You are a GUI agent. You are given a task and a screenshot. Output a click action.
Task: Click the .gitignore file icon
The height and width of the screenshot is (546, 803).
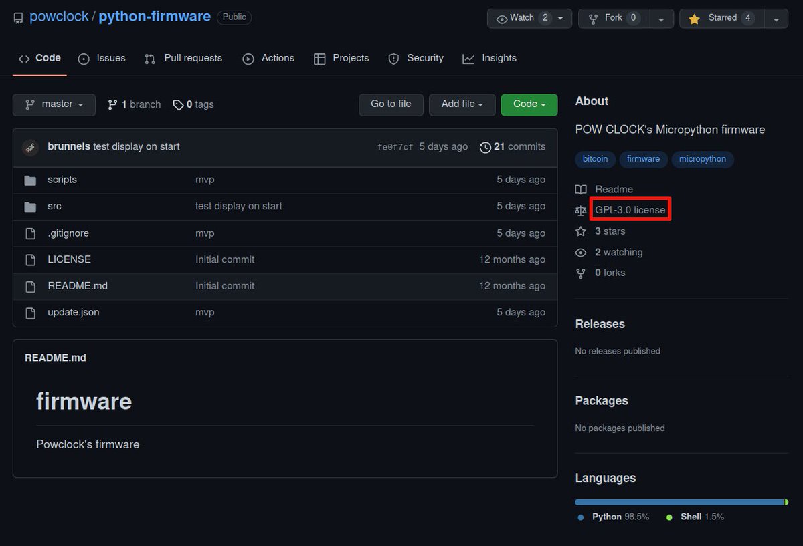point(30,233)
